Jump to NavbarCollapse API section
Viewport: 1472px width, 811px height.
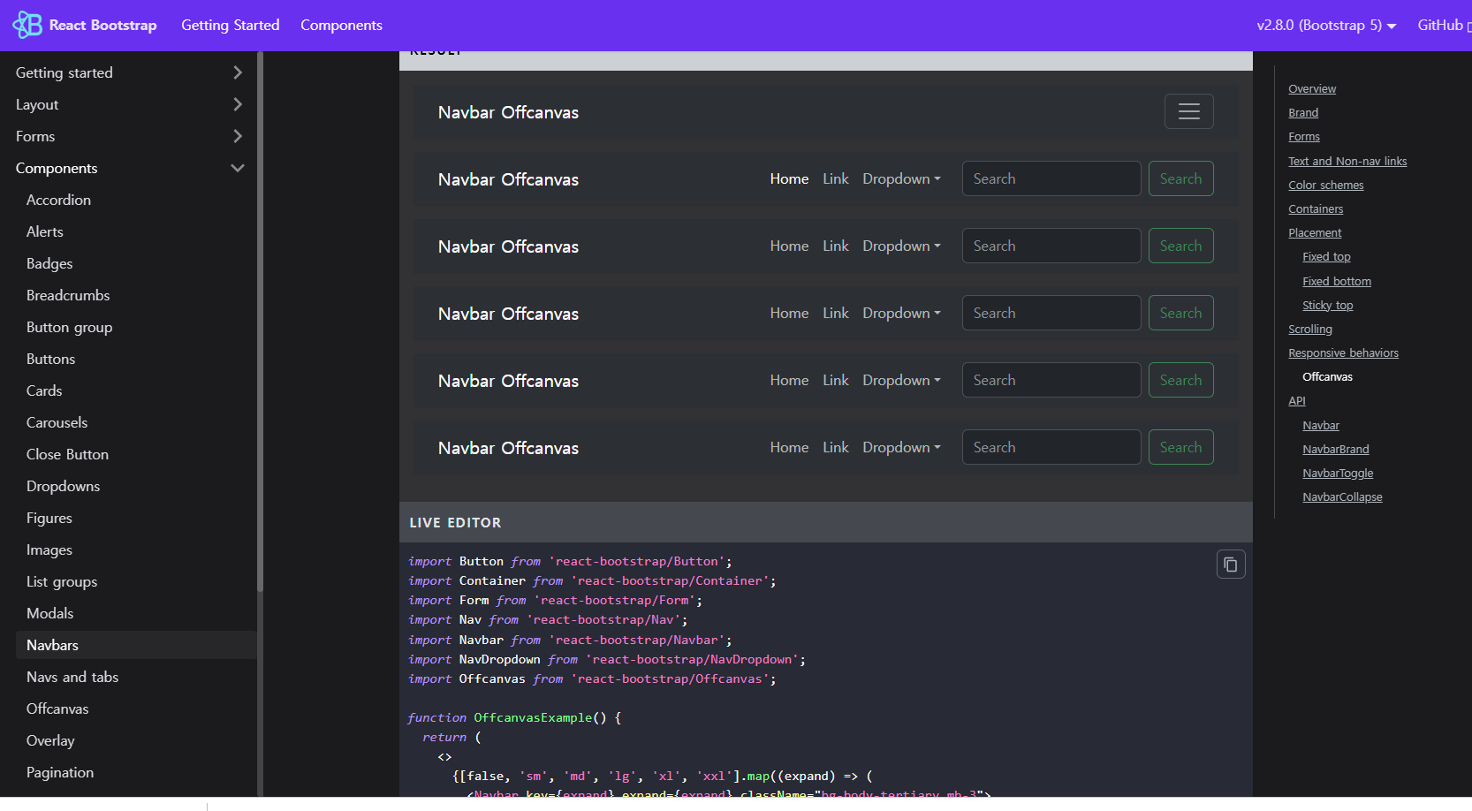(x=1342, y=496)
